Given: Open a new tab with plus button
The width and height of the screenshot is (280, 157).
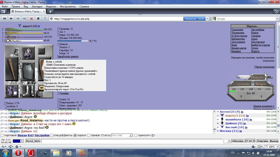Looking at the screenshot, I should [50, 11].
